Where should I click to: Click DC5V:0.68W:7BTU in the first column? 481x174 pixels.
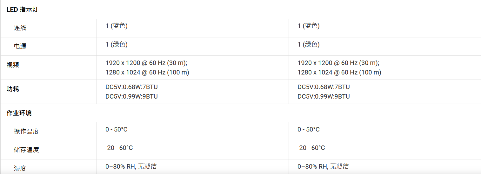point(131,87)
